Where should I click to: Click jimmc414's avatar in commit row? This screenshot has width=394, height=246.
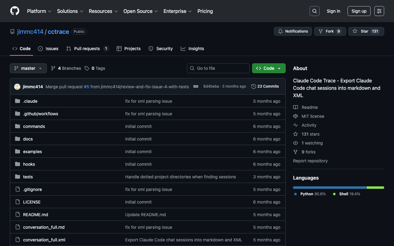(17, 87)
